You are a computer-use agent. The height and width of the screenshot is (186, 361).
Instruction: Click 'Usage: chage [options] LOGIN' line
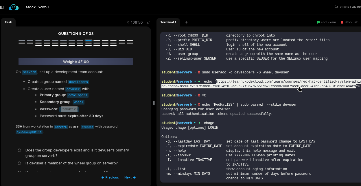click(190, 128)
